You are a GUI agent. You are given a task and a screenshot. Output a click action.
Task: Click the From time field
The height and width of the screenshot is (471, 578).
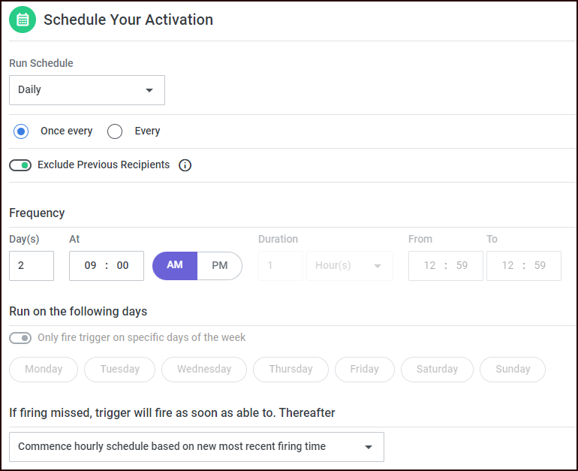tap(446, 266)
